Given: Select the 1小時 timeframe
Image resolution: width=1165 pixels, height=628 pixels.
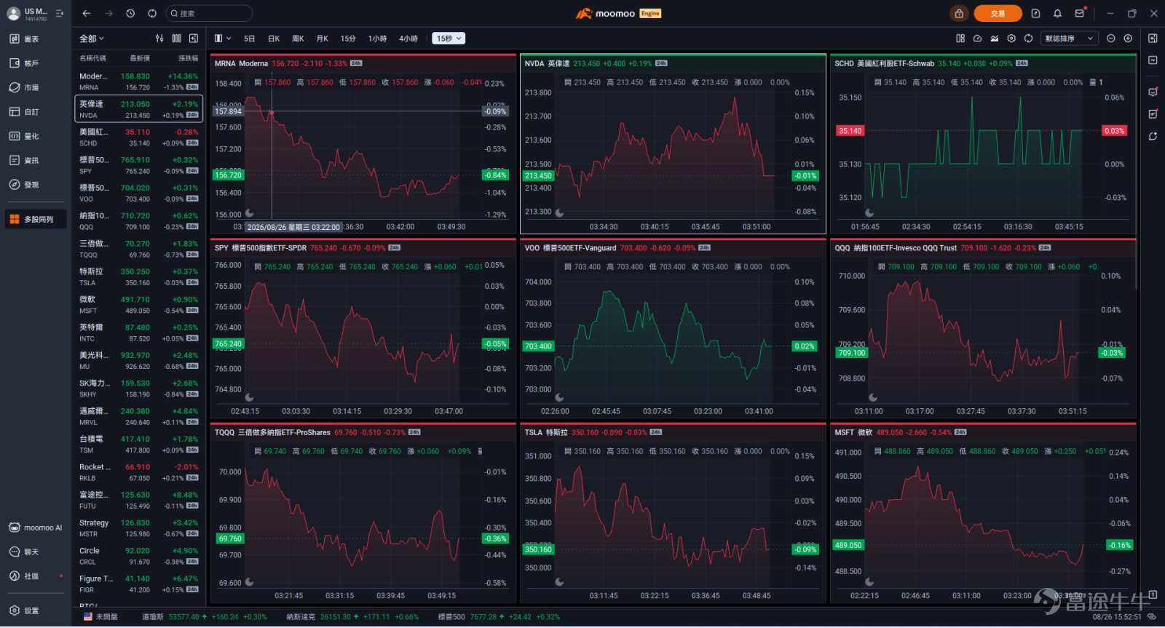Looking at the screenshot, I should point(377,39).
